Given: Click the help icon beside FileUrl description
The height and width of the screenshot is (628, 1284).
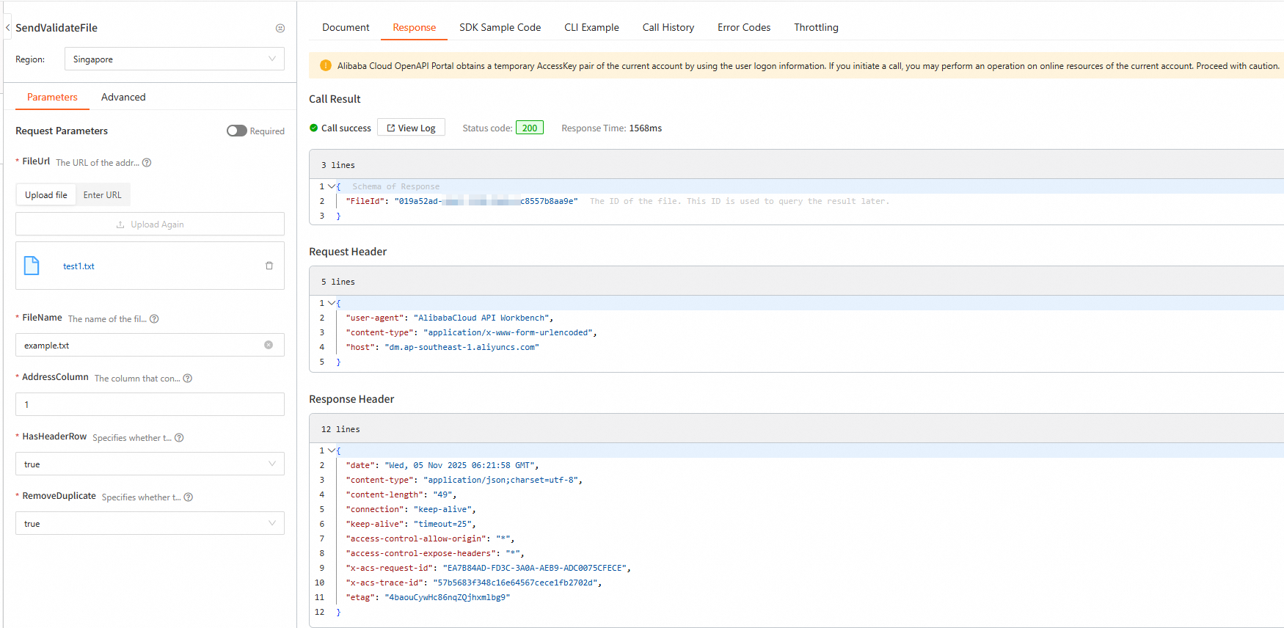Looking at the screenshot, I should tap(147, 163).
